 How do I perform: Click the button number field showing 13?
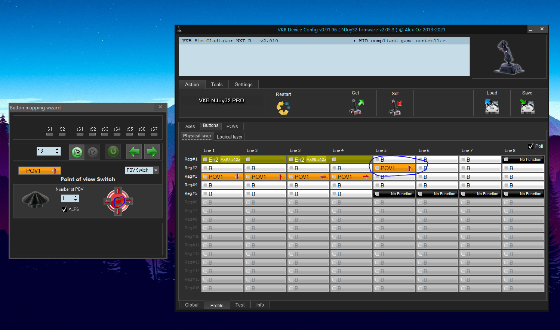click(x=46, y=151)
